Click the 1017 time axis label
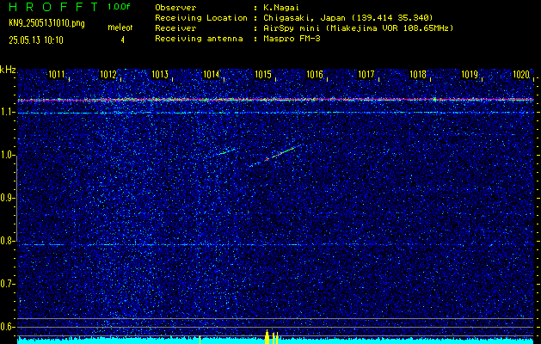Screen dimensions: 541x344 click(366, 74)
